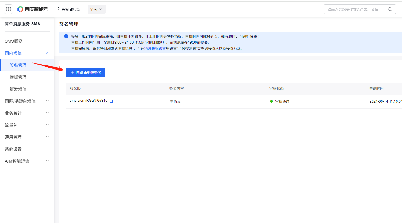The image size is (402, 223).
Task: Expand the 业务统计 menu section
Action: 48,113
